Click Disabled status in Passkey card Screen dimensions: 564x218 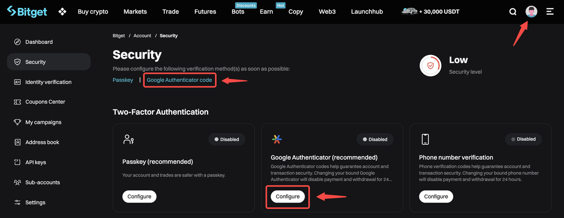click(x=226, y=139)
